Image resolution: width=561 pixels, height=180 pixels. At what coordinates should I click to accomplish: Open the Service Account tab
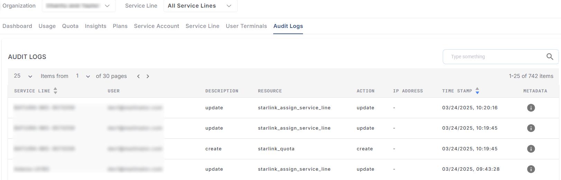click(156, 26)
